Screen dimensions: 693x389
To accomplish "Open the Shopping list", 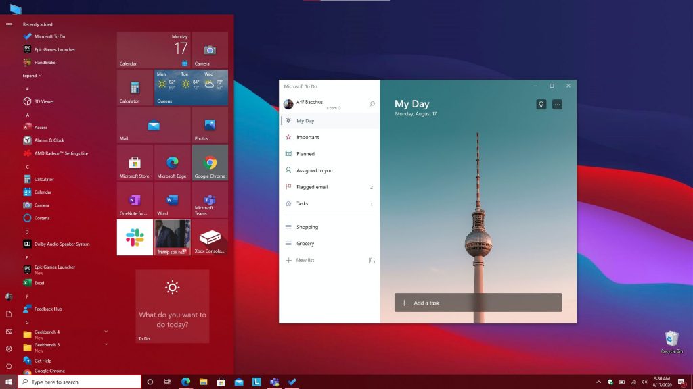I will tap(330, 227).
